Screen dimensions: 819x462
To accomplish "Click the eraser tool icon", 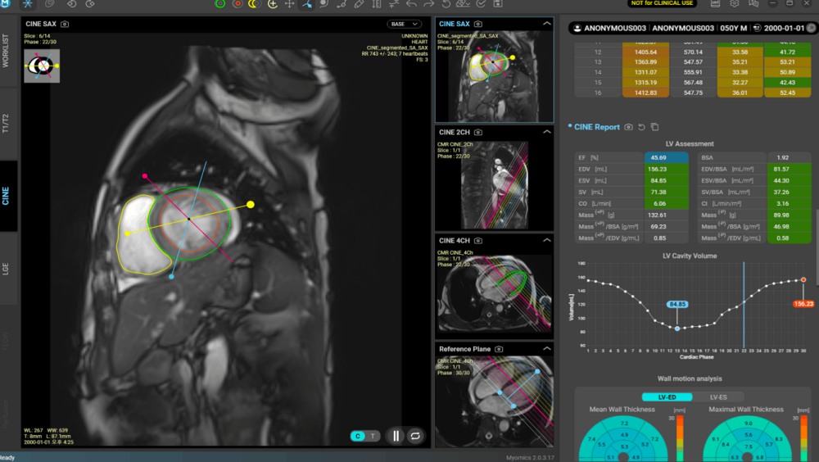I will pos(463,3).
